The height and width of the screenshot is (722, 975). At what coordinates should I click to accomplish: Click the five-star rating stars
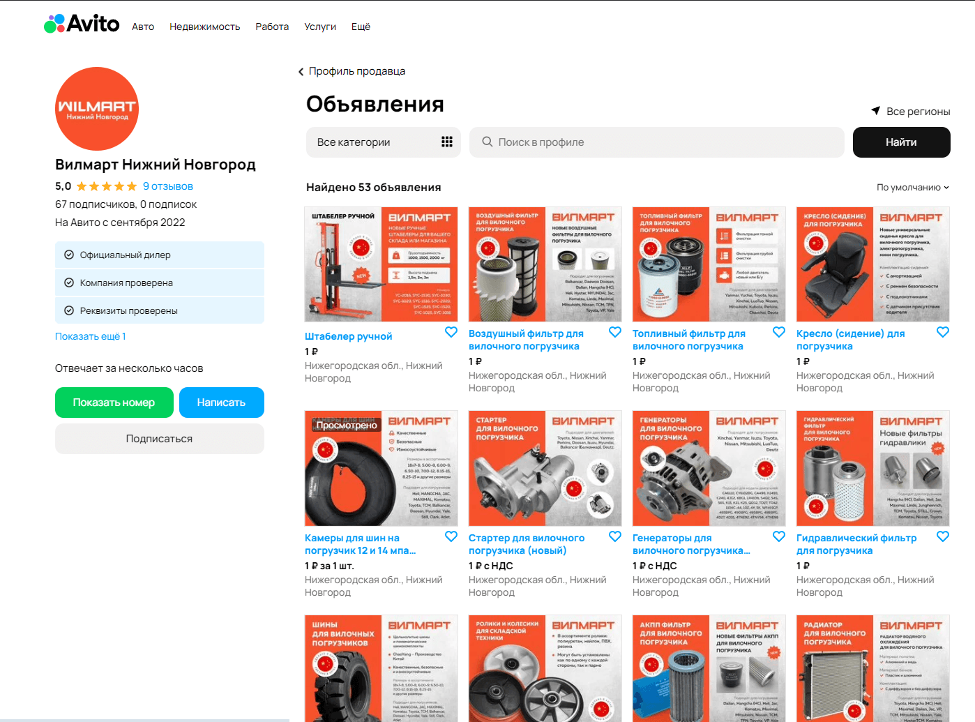107,186
